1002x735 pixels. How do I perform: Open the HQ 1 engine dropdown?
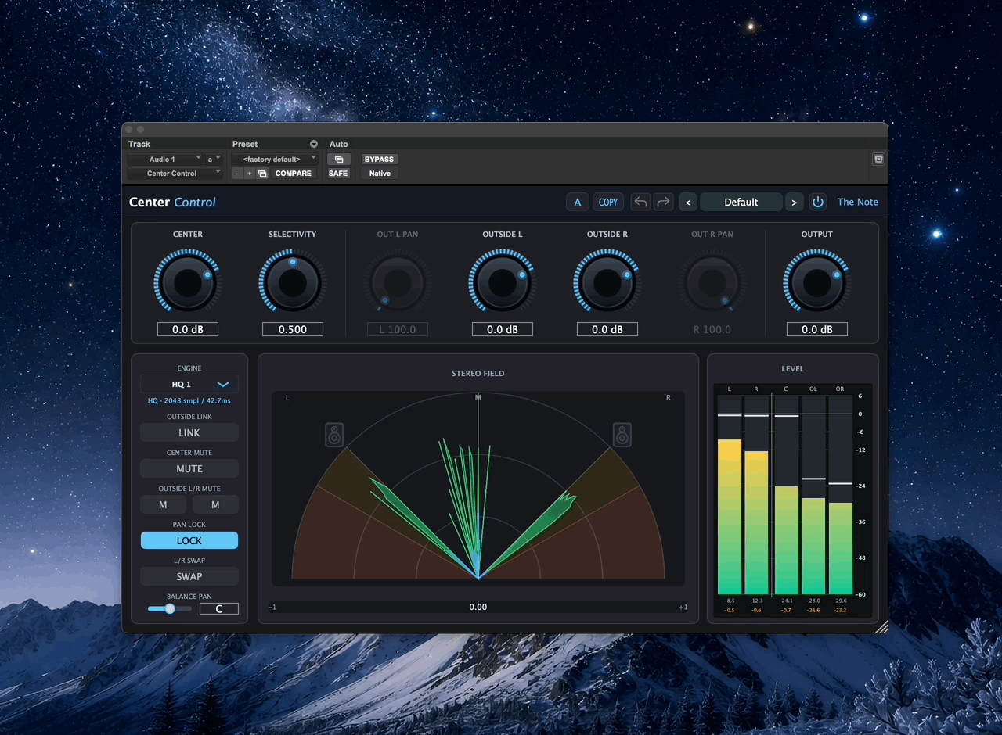point(189,384)
